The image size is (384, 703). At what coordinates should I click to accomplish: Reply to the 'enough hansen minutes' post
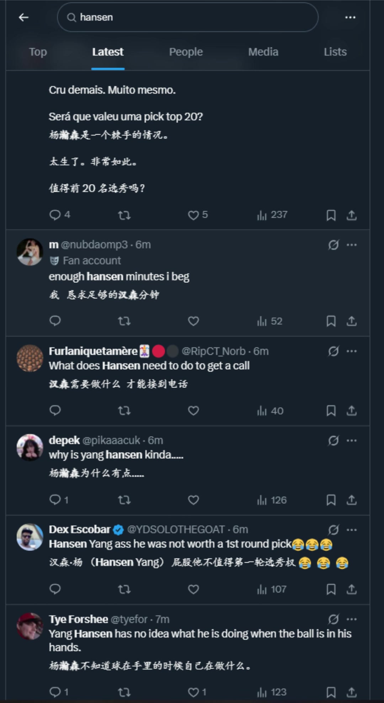55,321
